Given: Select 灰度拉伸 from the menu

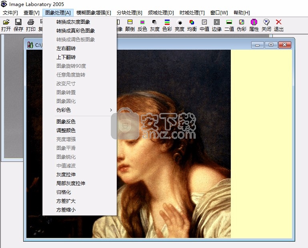Looking at the screenshot, I should point(80,174).
